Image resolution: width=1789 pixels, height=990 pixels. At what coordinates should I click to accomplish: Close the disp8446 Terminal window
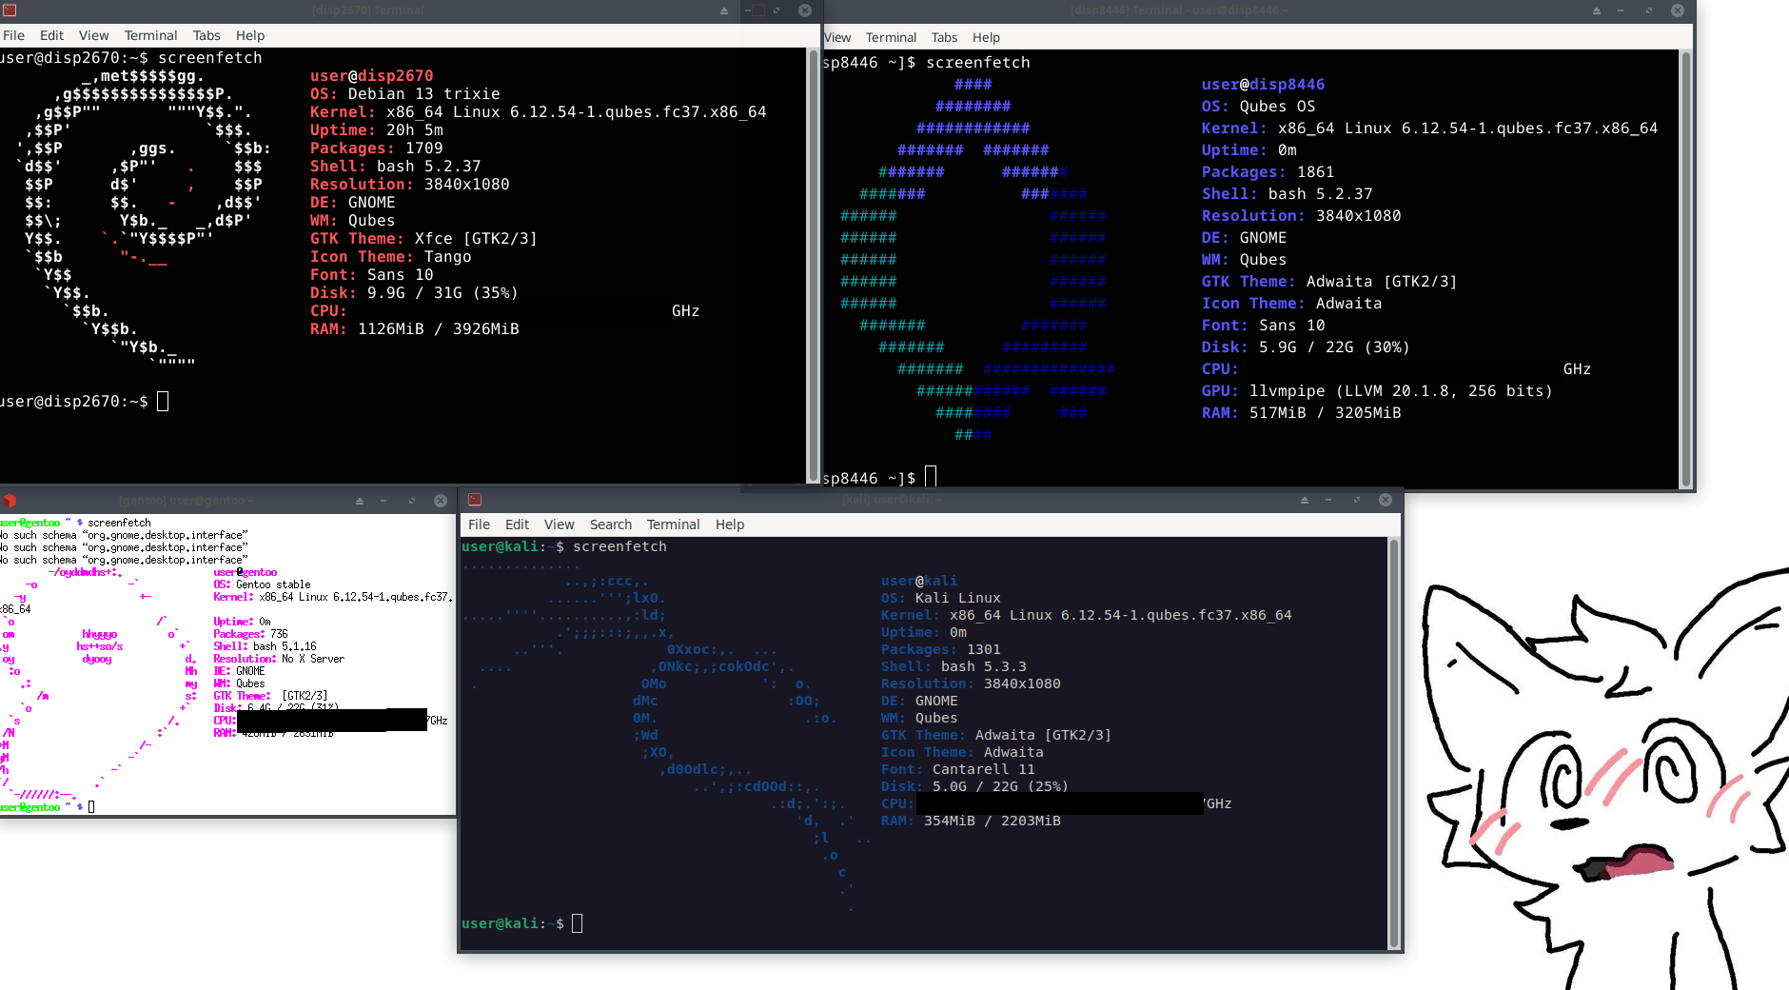click(1678, 10)
